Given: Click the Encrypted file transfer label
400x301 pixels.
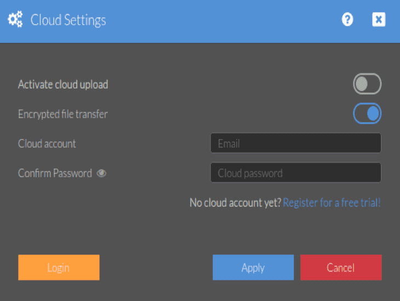Looking at the screenshot, I should [x=62, y=114].
